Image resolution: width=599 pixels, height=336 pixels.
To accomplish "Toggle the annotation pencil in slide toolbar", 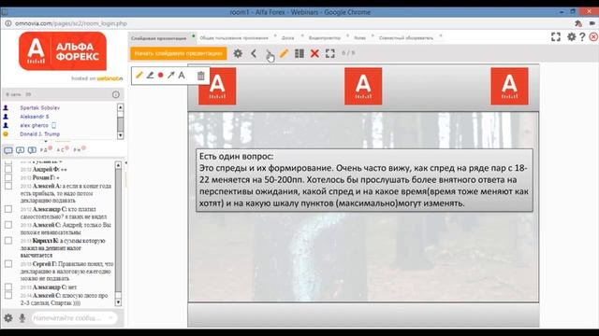I will [x=284, y=53].
